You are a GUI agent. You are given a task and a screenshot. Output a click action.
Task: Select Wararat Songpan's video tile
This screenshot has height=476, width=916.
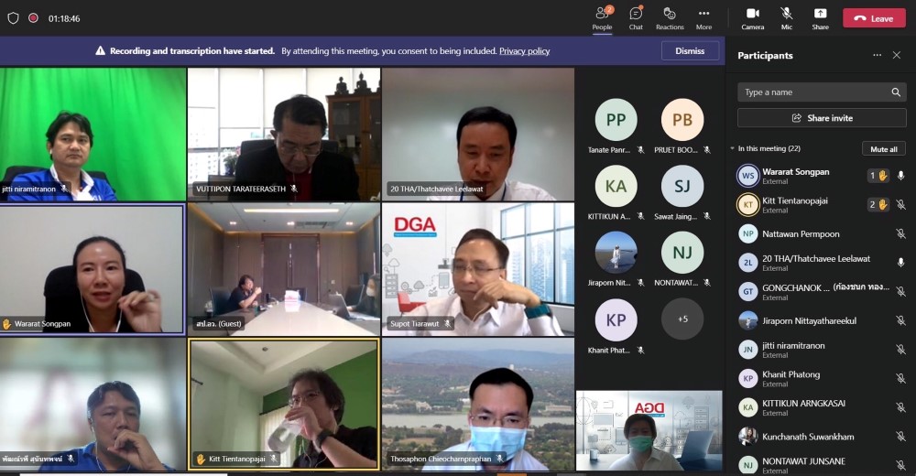tap(93, 268)
